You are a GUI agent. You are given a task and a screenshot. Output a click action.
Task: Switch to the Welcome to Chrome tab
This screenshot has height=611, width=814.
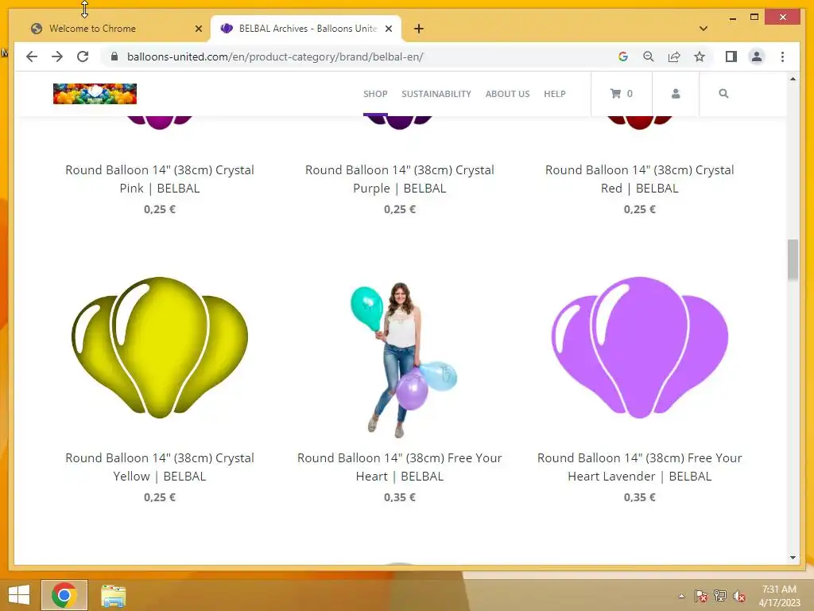92,29
